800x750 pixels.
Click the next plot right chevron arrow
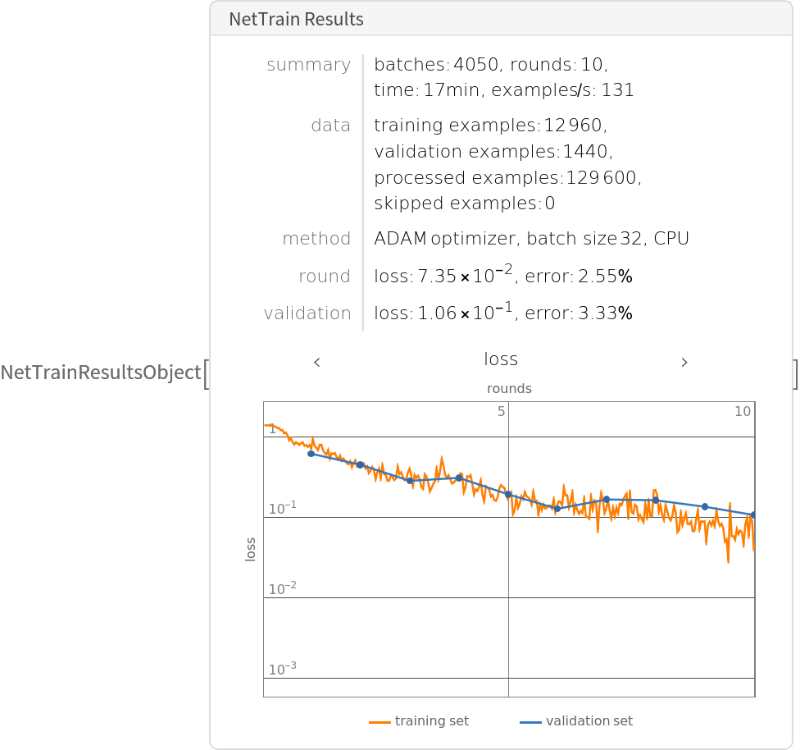coord(684,362)
